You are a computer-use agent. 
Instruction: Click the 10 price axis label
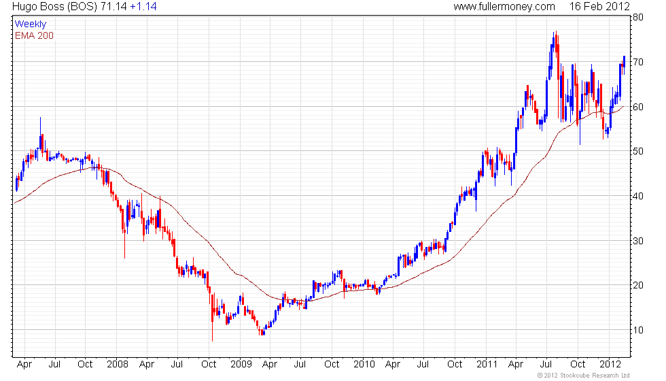[638, 330]
